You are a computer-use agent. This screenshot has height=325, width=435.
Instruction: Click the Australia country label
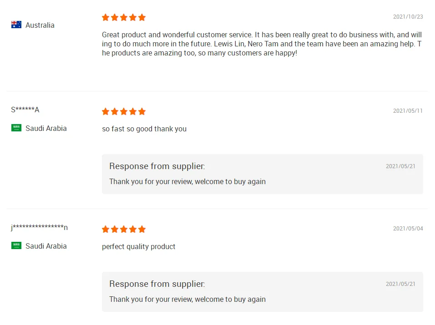click(x=40, y=25)
